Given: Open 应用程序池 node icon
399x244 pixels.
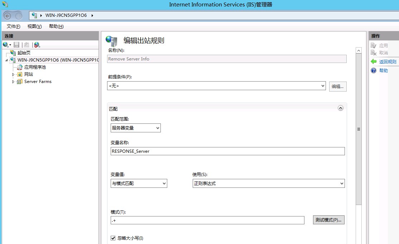Looking at the screenshot, I should point(20,67).
